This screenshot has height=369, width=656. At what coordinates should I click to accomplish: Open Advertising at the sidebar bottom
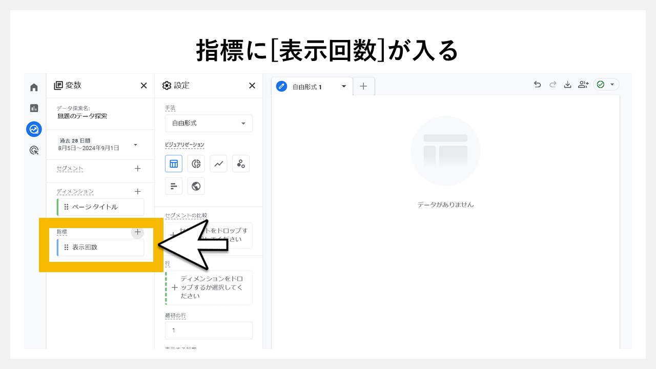point(34,150)
